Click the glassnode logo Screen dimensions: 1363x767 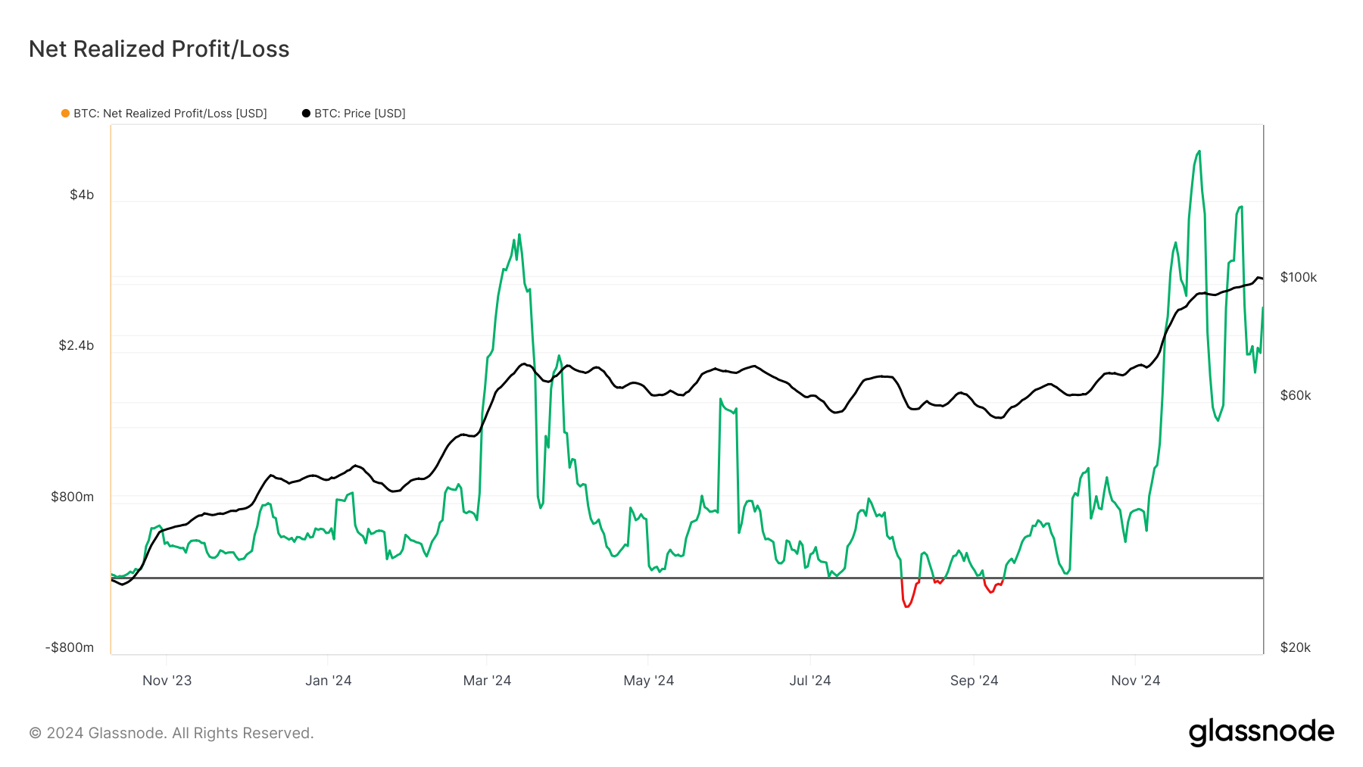tap(1261, 732)
